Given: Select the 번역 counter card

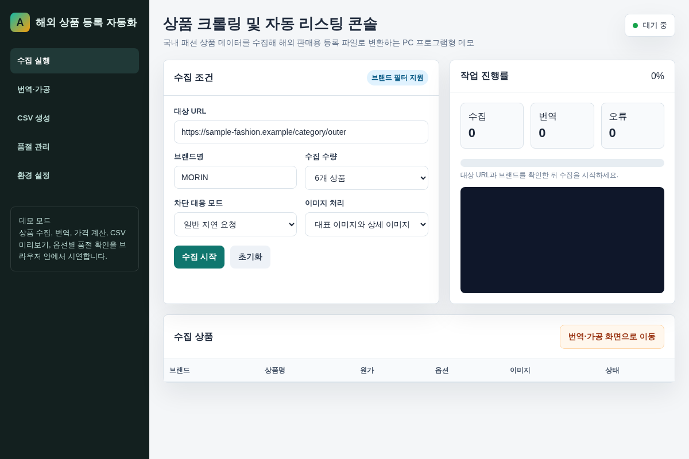Looking at the screenshot, I should pyautogui.click(x=562, y=126).
